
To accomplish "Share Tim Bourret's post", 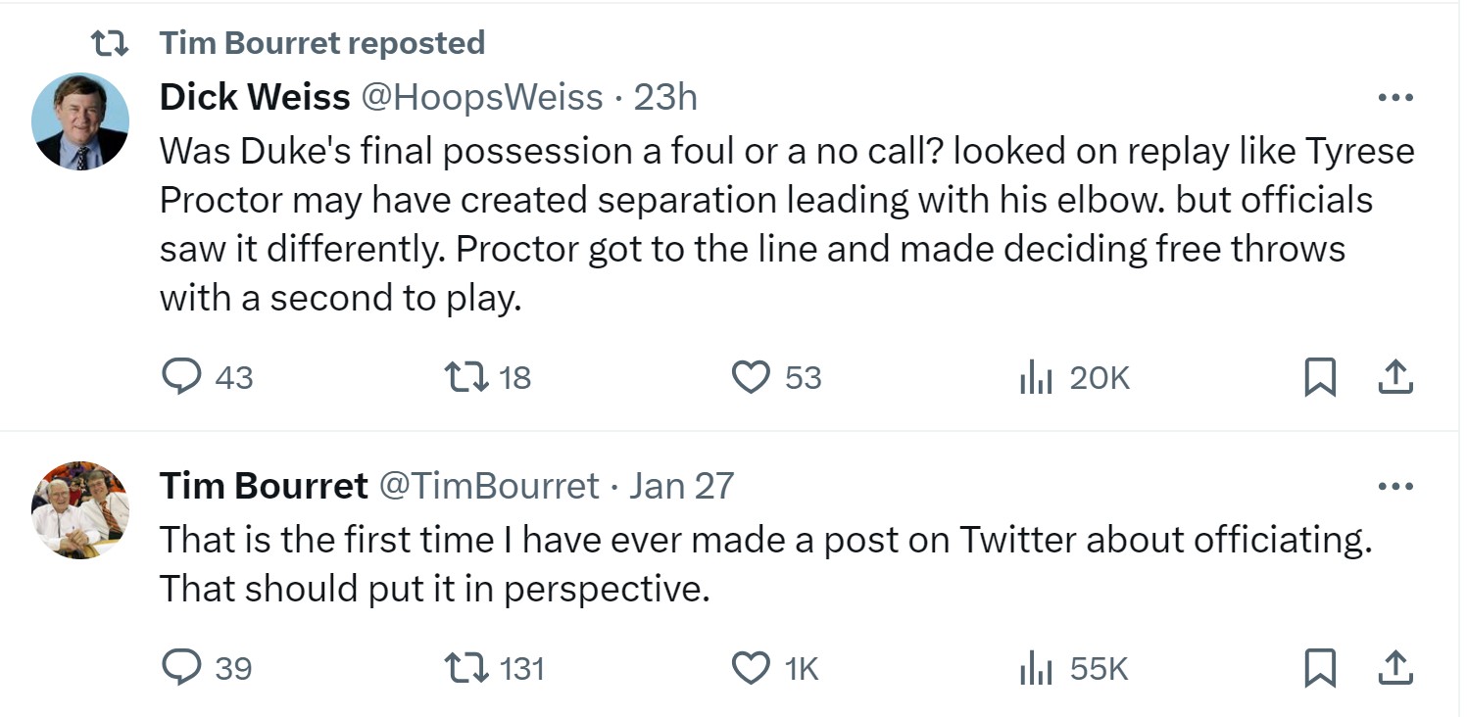I will pos(1394,669).
